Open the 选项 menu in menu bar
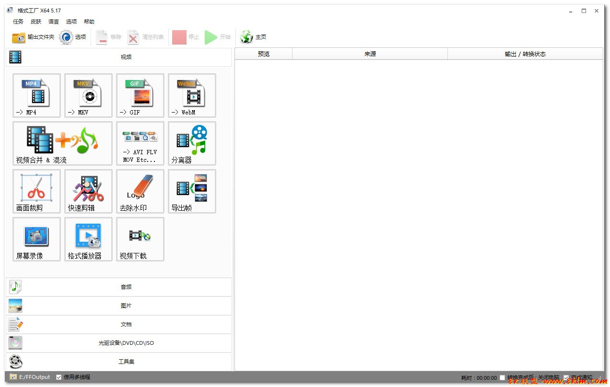610x387 pixels. tap(71, 22)
